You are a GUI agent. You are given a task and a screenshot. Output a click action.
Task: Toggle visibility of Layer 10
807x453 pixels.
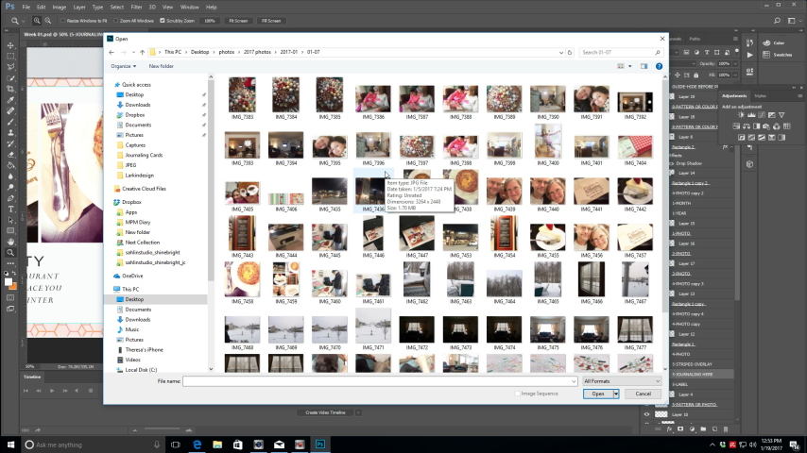[647, 414]
